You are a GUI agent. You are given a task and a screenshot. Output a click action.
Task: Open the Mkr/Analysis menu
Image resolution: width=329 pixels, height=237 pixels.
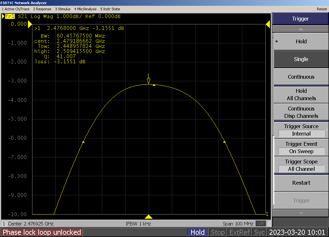[85, 9]
